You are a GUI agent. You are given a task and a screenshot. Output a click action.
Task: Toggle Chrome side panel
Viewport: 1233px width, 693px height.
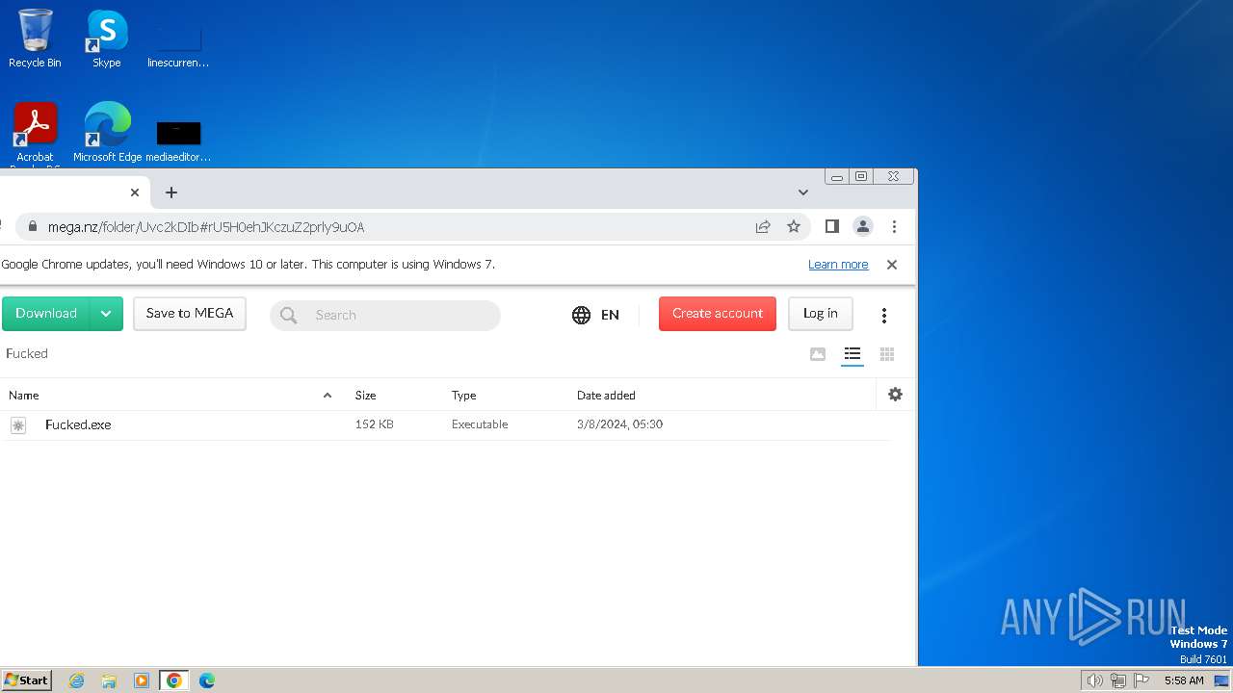pos(832,227)
